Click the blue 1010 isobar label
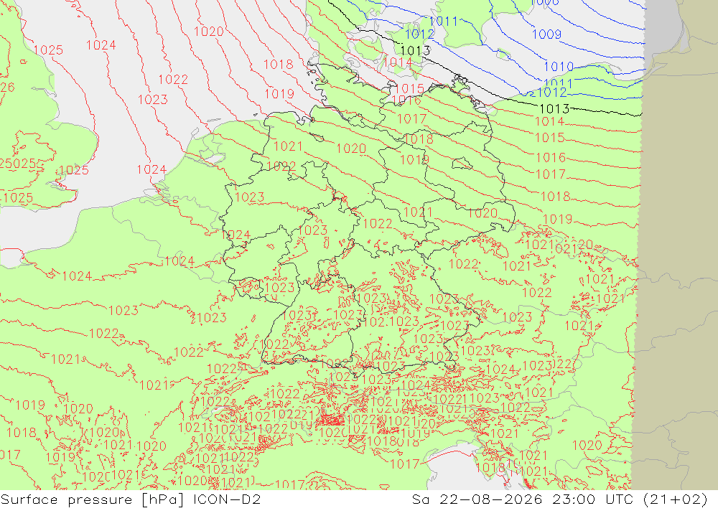This screenshot has width=718, height=526. click(559, 67)
